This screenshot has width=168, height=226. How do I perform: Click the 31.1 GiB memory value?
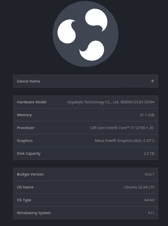147,115
